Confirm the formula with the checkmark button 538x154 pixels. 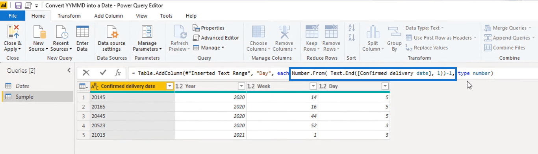[x=103, y=73]
